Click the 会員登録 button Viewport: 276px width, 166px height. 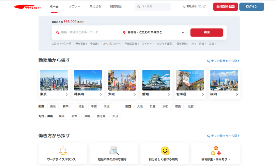225,7
